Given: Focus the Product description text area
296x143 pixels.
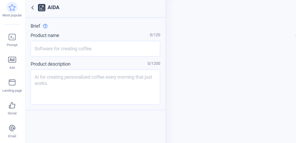Looking at the screenshot, I should (x=95, y=87).
